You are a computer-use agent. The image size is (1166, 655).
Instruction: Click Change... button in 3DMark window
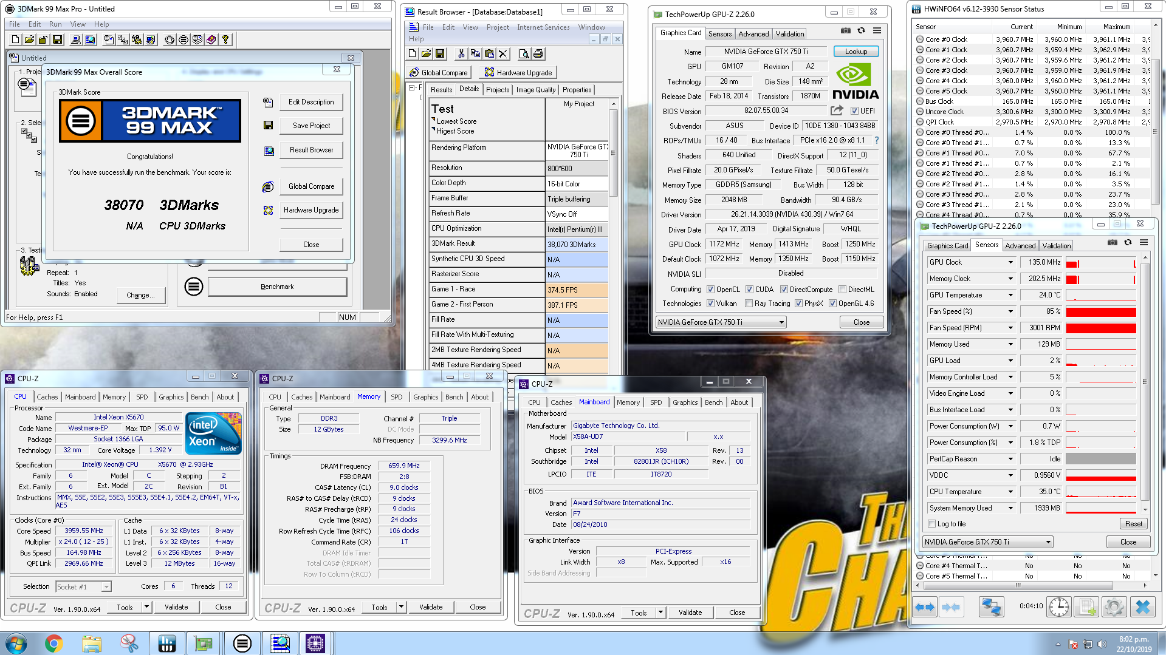[140, 295]
